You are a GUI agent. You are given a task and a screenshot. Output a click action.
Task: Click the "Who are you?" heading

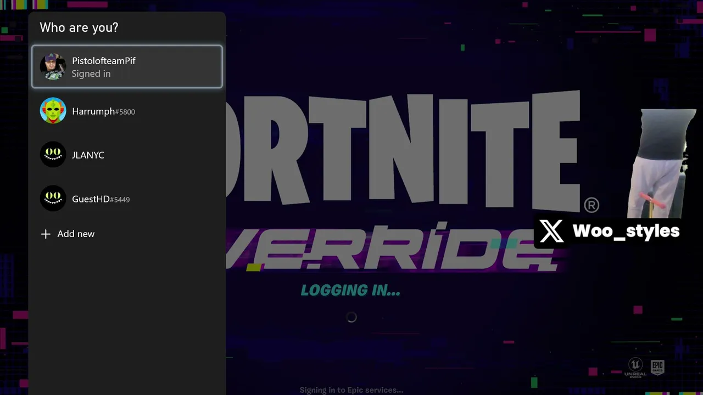point(79,27)
